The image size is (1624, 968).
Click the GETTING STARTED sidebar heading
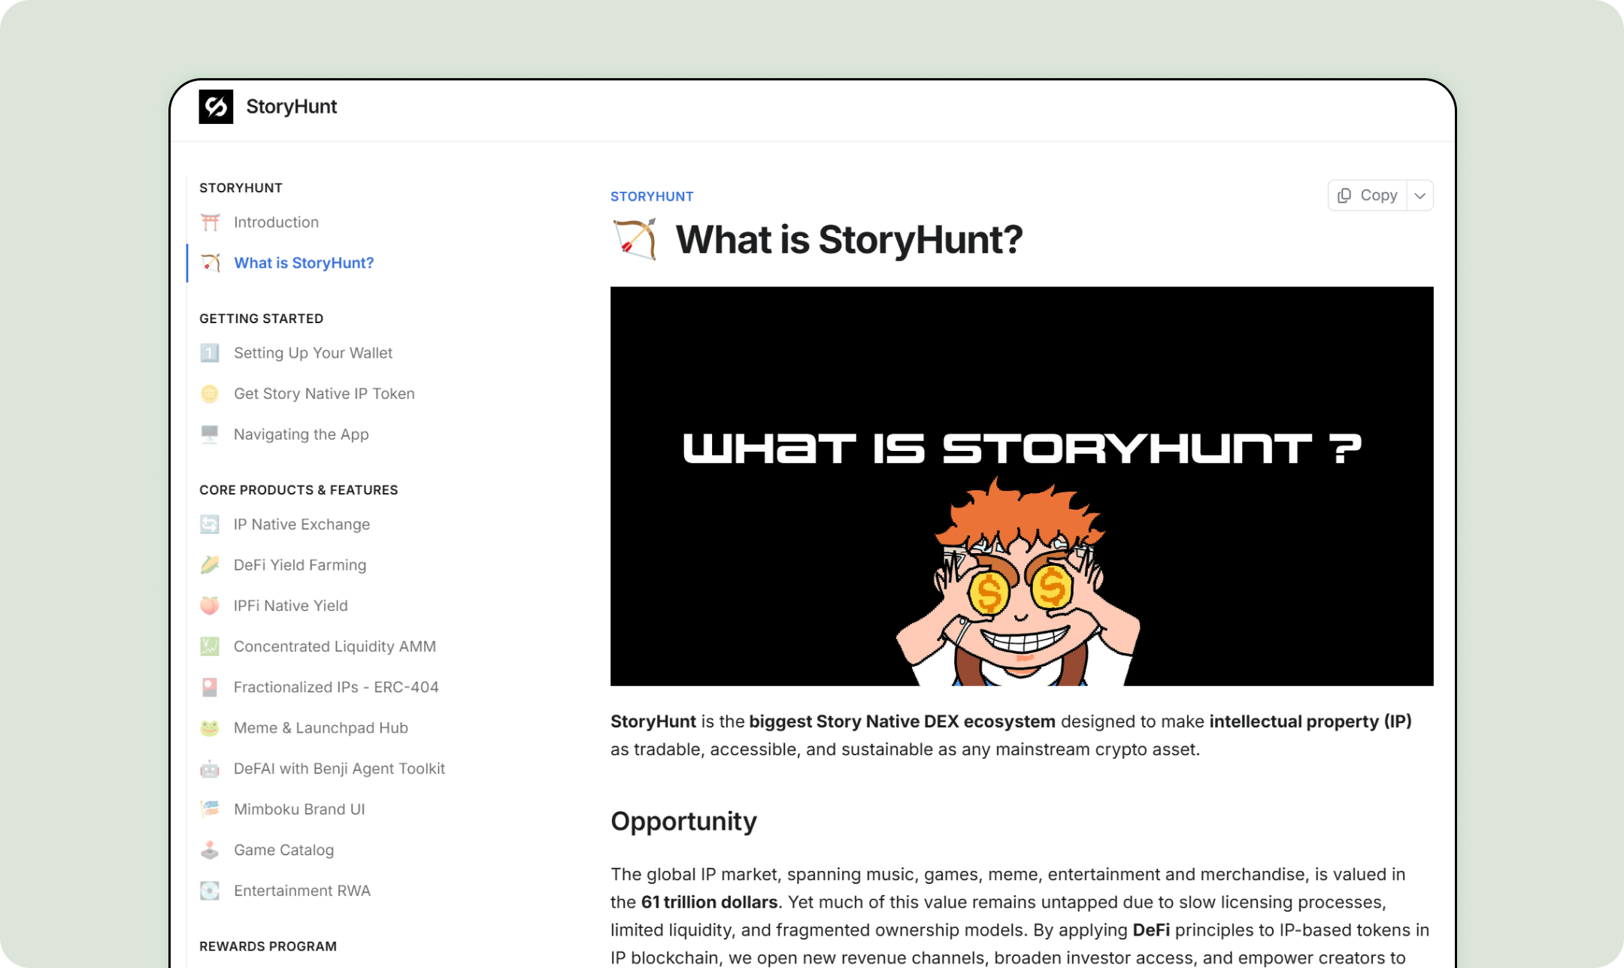point(261,319)
